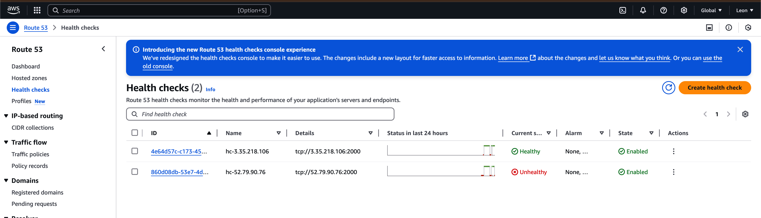Go to next page of health checks
Viewport: 761px width, 218px height.
[x=728, y=114]
